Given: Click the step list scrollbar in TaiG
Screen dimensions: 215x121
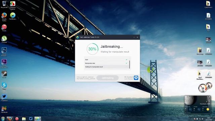Looking at the screenshot, I should 130,65.
